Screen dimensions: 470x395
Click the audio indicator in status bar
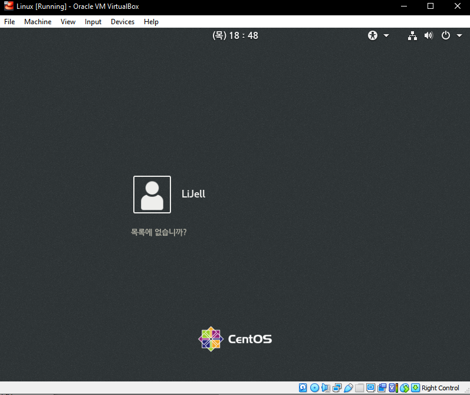point(326,388)
